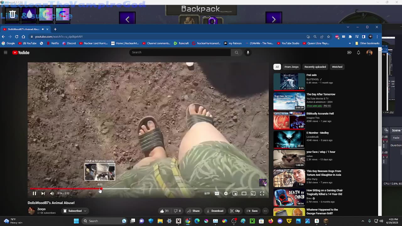Reload the Chrome page
Screen dimensions: 402x226
(17, 37)
